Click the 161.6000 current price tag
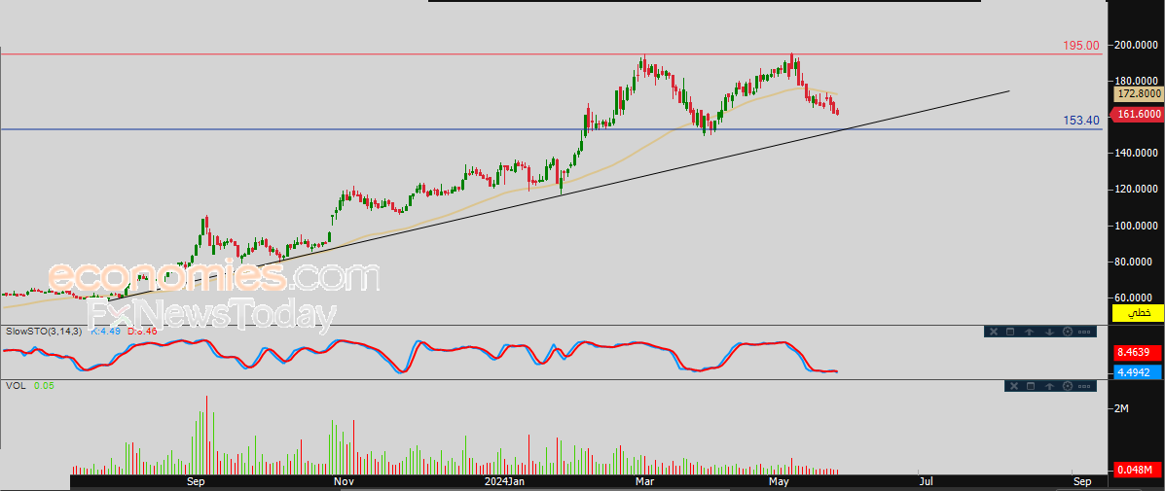 (1138, 114)
